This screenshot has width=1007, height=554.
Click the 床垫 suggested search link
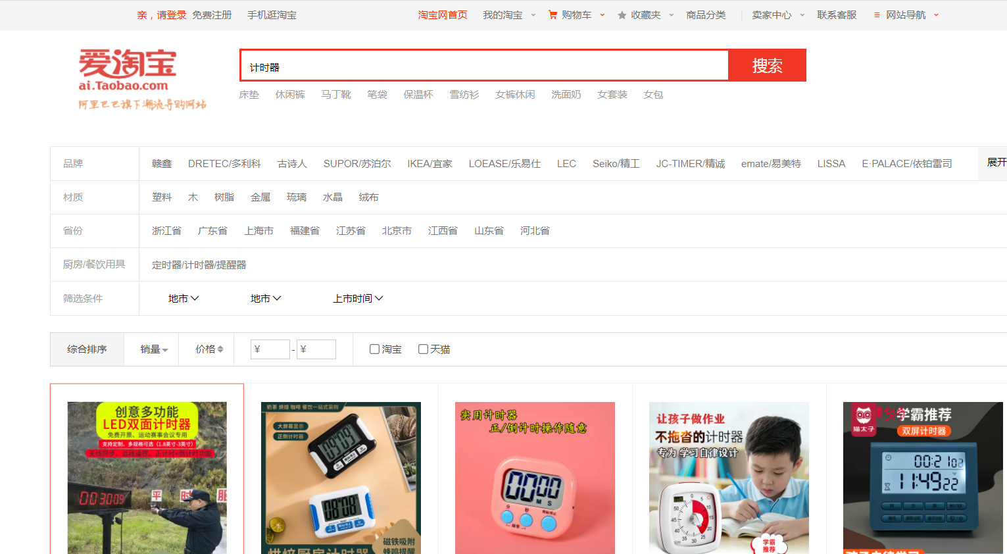point(249,95)
